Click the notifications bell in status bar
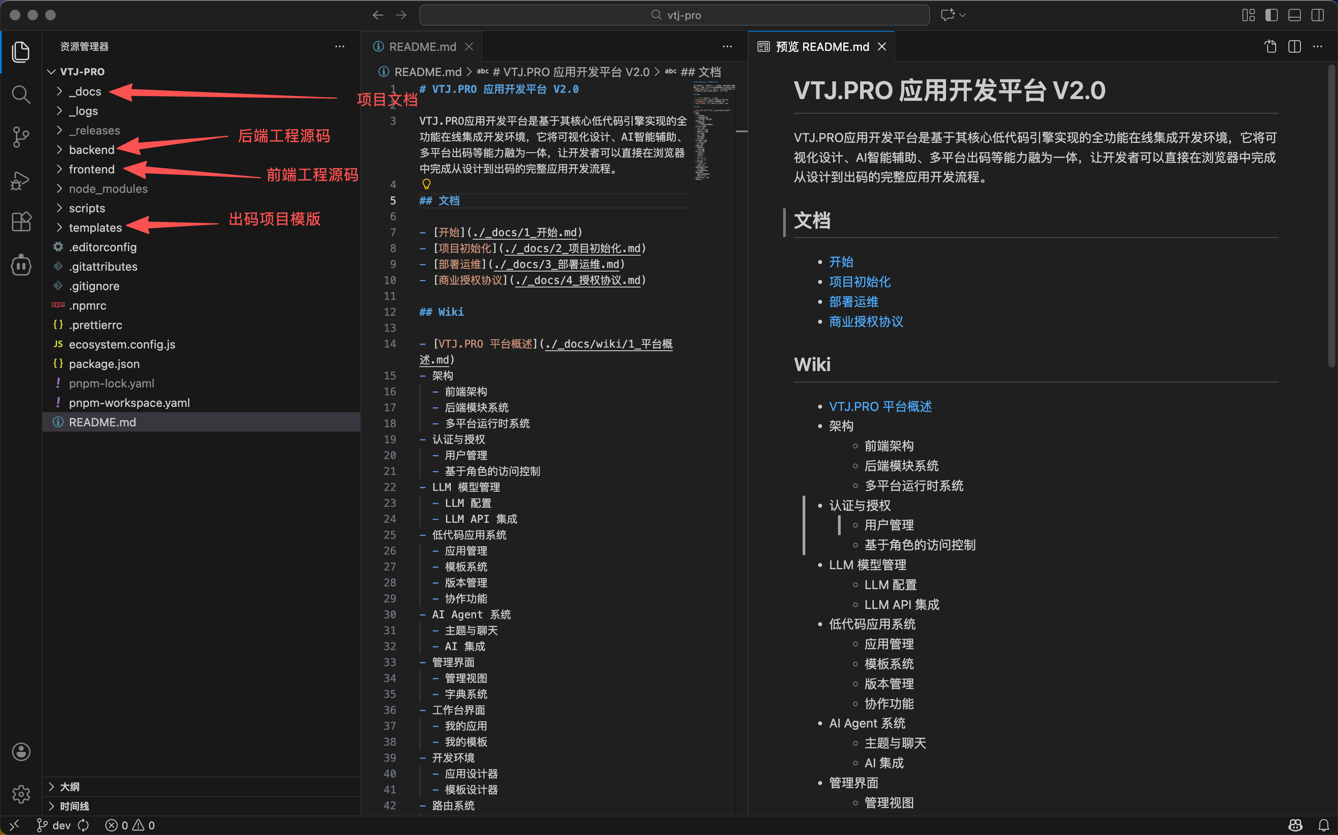The image size is (1338, 835). click(1323, 825)
